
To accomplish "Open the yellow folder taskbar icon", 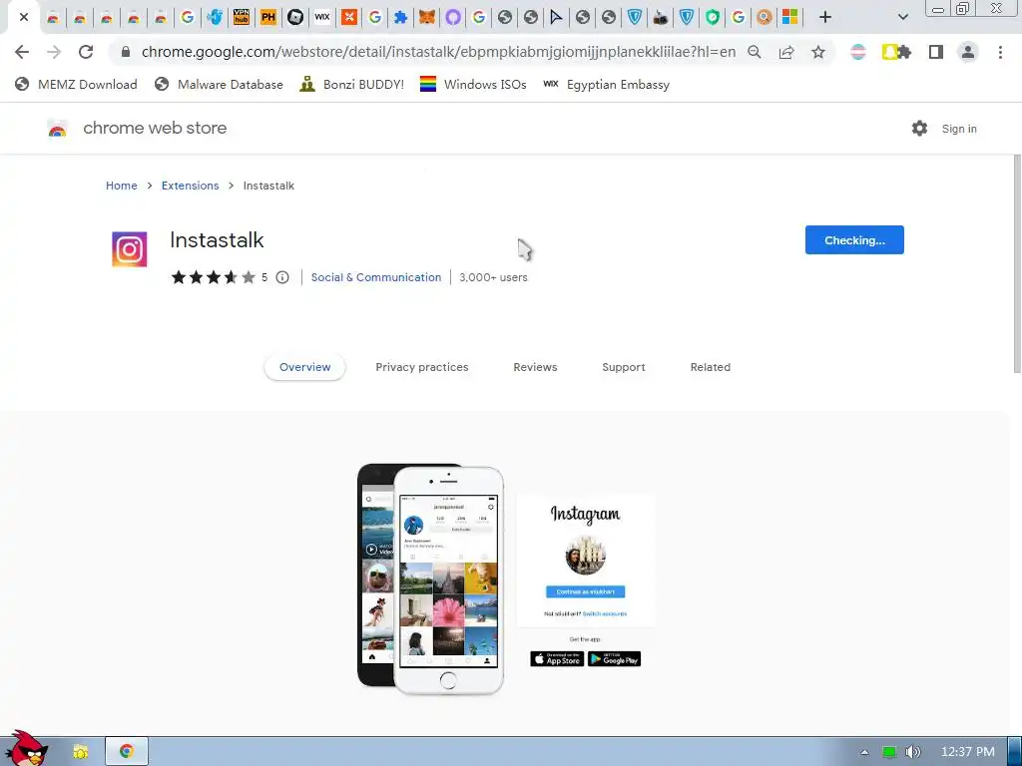I will 80,752.
